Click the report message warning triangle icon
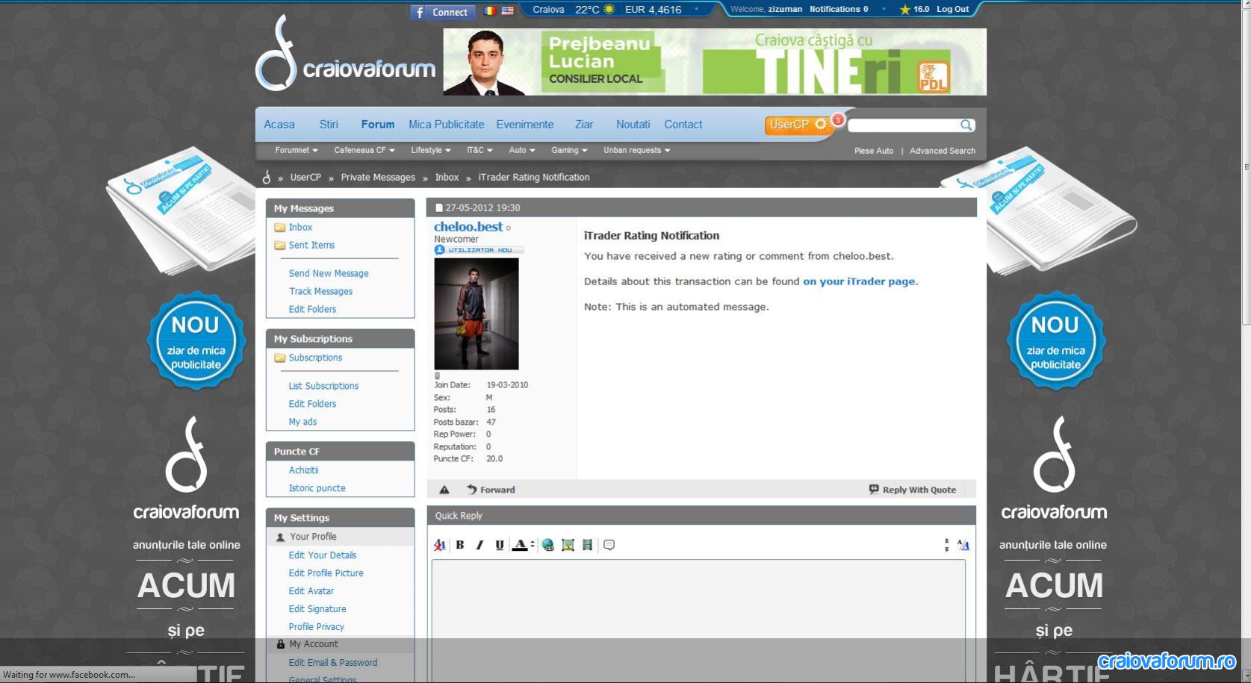 coord(444,490)
